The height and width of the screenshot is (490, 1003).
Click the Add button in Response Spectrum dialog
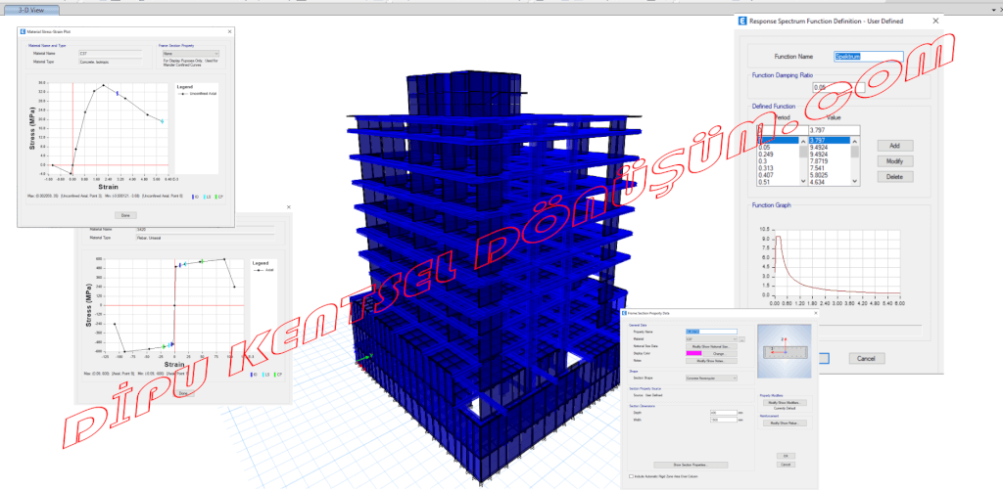point(895,146)
